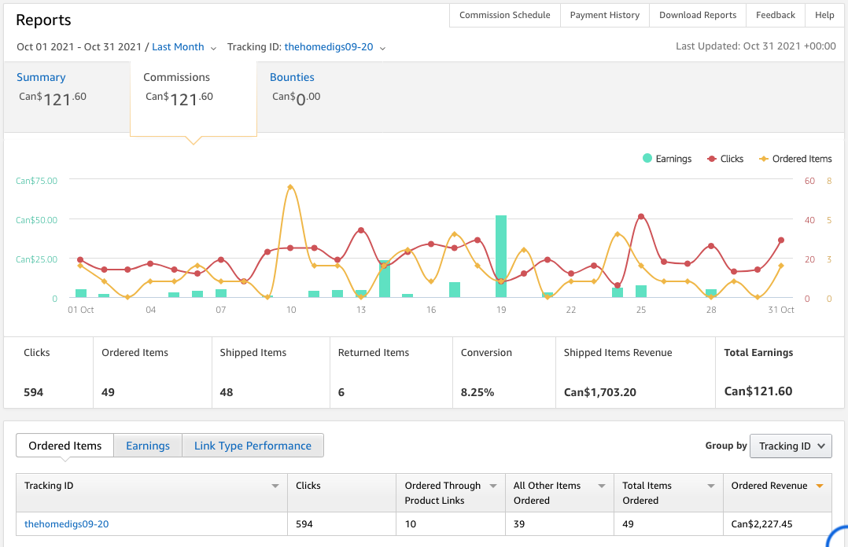Click the Total Earnings Can$121.60

(x=758, y=391)
